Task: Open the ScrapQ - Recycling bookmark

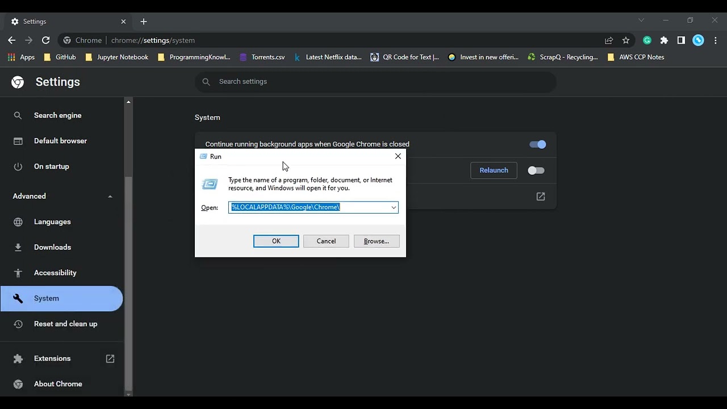Action: [563, 57]
